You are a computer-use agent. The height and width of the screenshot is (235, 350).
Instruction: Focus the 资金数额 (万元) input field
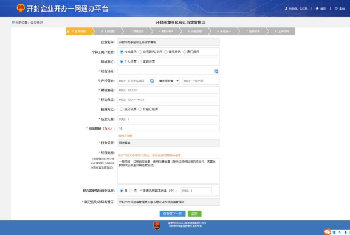pos(168,128)
